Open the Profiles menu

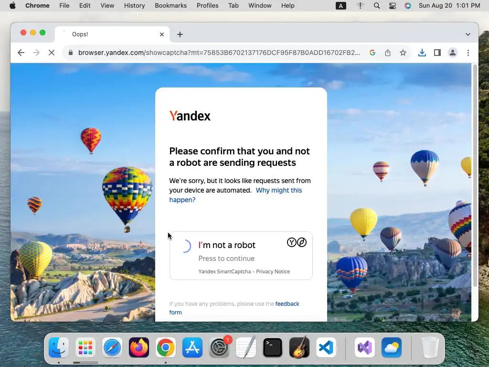[x=207, y=6]
